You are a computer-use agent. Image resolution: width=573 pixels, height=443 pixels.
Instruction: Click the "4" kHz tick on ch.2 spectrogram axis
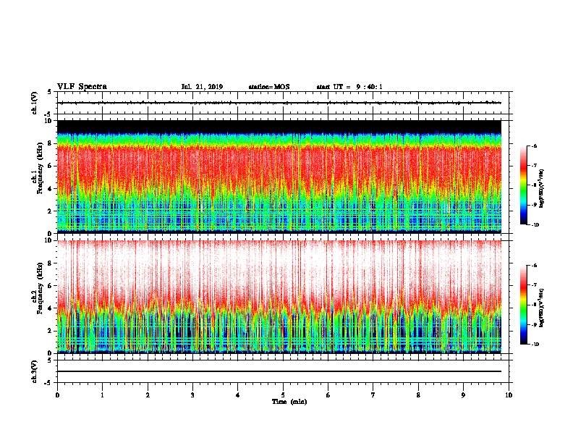coord(50,308)
